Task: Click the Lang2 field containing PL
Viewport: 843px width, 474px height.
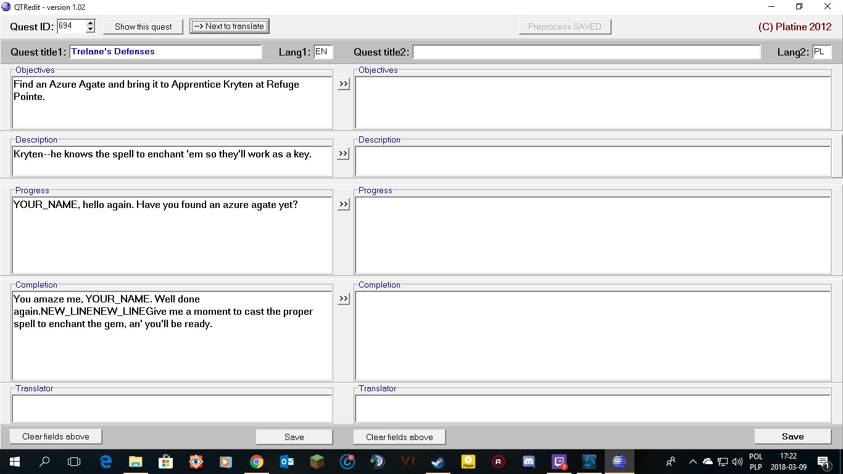Action: click(821, 52)
